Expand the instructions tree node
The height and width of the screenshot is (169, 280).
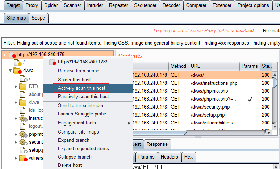pyautogui.click(x=16, y=118)
